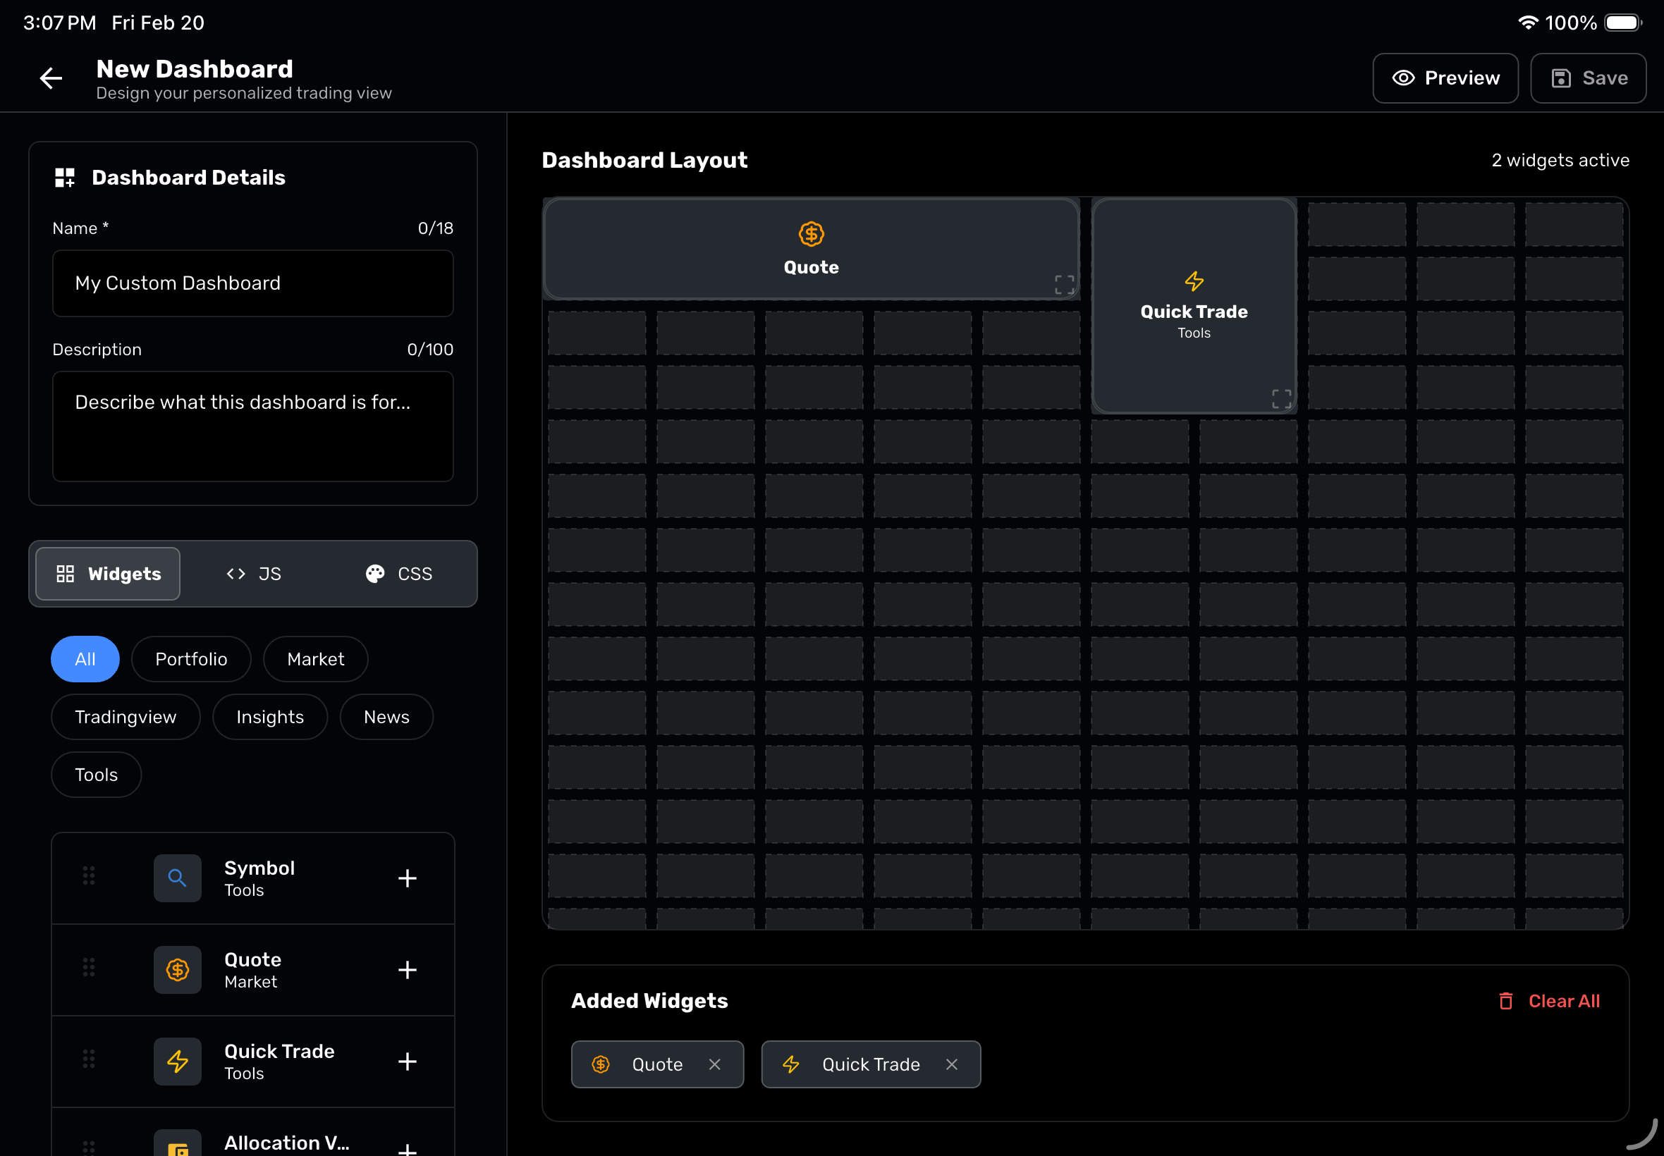
Task: Click the Quote dollar icon in the layout
Action: 811,234
